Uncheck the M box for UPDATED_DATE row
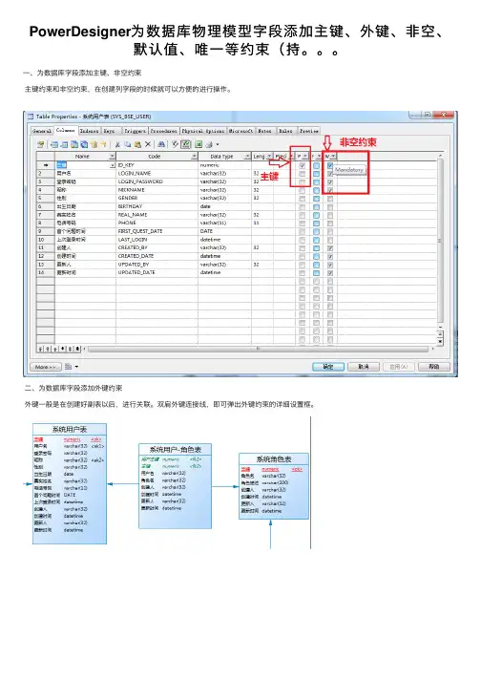 pyautogui.click(x=330, y=273)
